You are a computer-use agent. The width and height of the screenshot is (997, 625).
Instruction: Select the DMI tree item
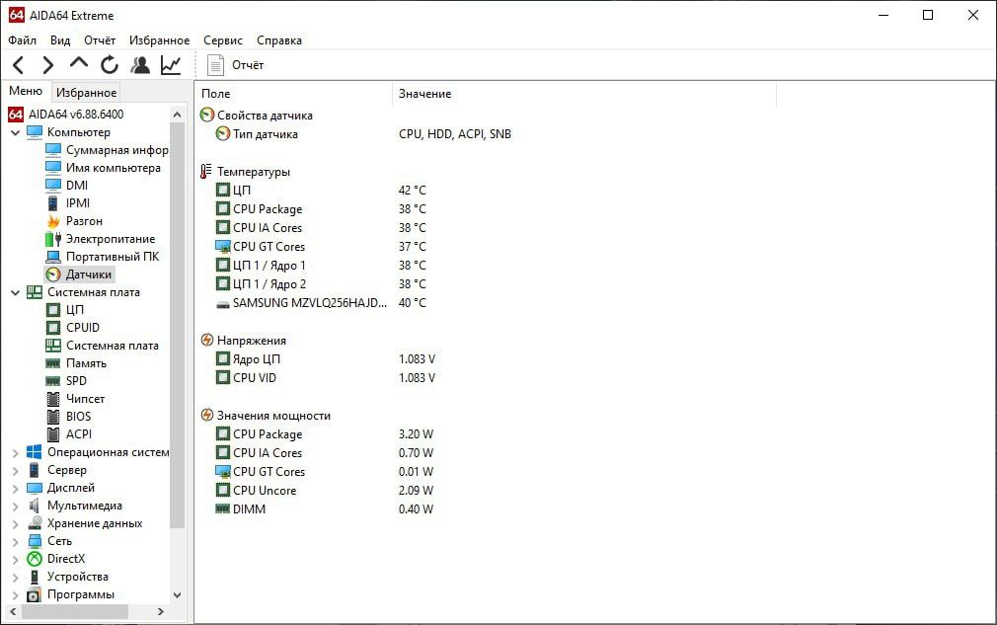67,185
